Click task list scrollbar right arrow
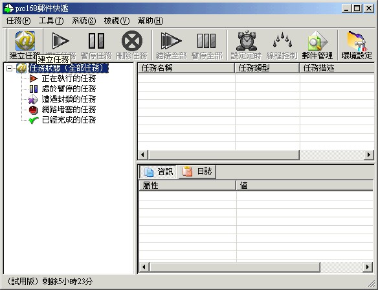Image resolution: width=378 pixels, height=290 pixels. click(x=368, y=154)
